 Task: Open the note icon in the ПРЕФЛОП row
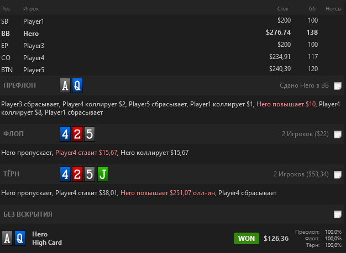(338, 85)
